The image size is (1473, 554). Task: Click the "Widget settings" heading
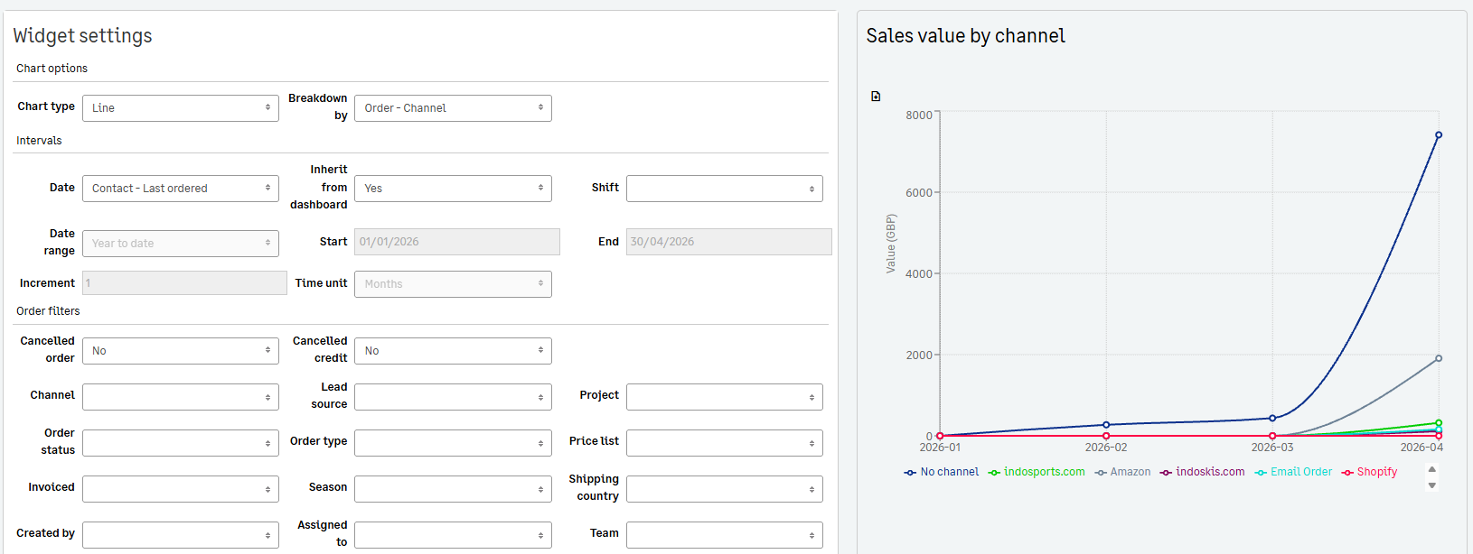(x=82, y=36)
